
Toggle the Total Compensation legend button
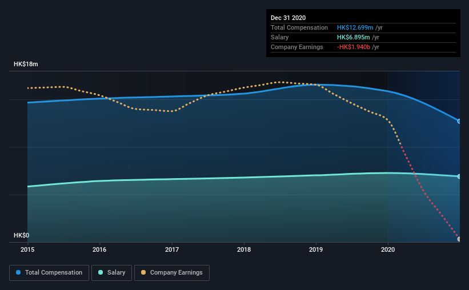pos(49,273)
